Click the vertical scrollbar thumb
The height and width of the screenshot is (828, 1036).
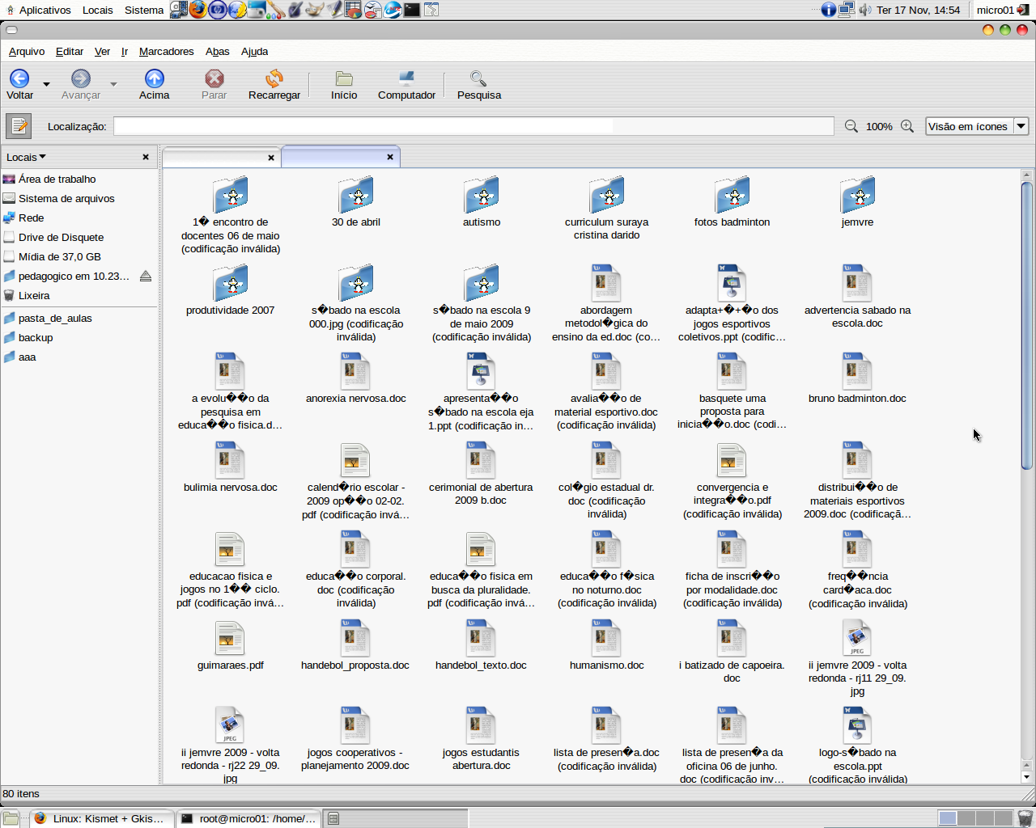click(1026, 326)
